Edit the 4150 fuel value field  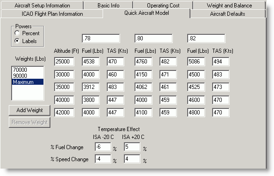143,75
